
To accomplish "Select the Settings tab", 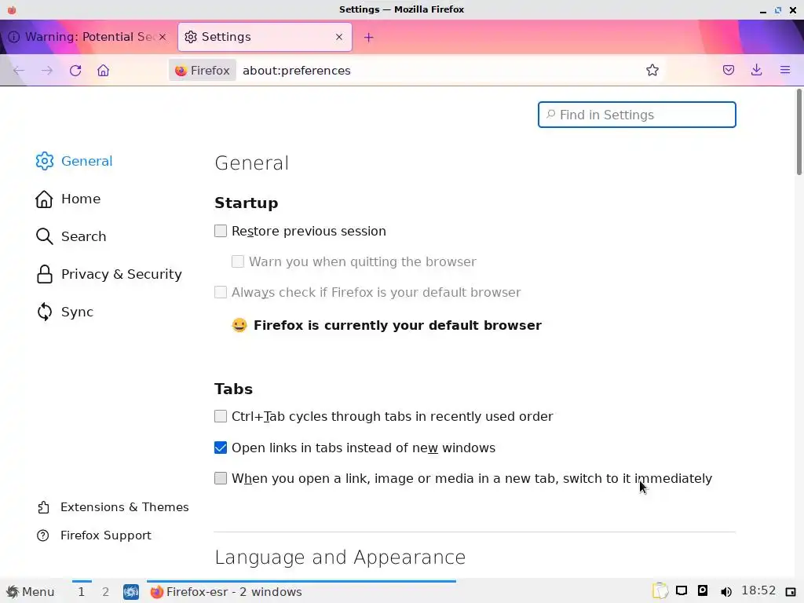I will (x=265, y=37).
